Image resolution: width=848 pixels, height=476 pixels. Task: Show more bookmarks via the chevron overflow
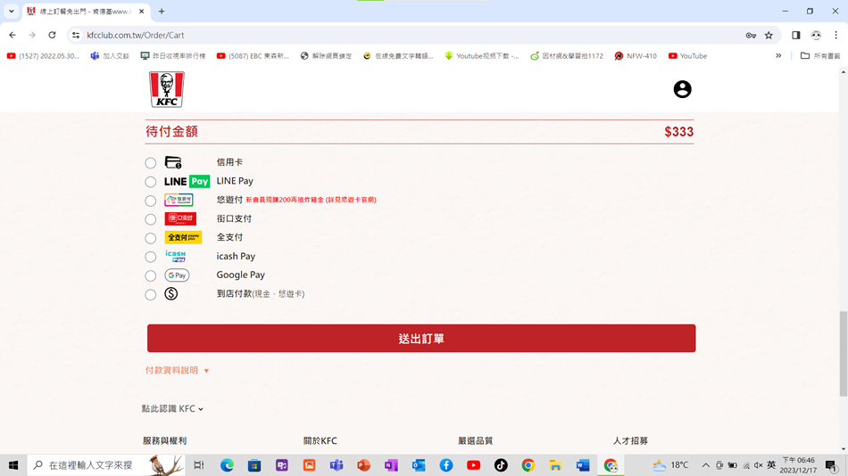click(778, 55)
